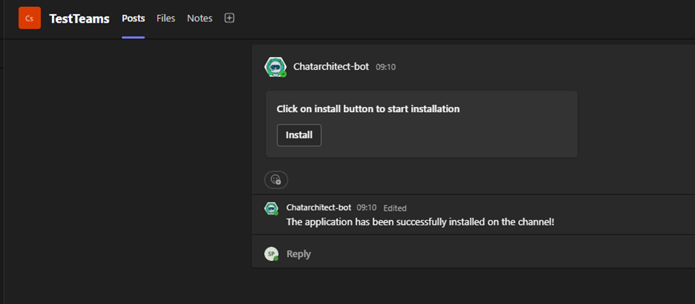Select the successfully installed confirmation message
This screenshot has width=695, height=304.
coord(420,221)
